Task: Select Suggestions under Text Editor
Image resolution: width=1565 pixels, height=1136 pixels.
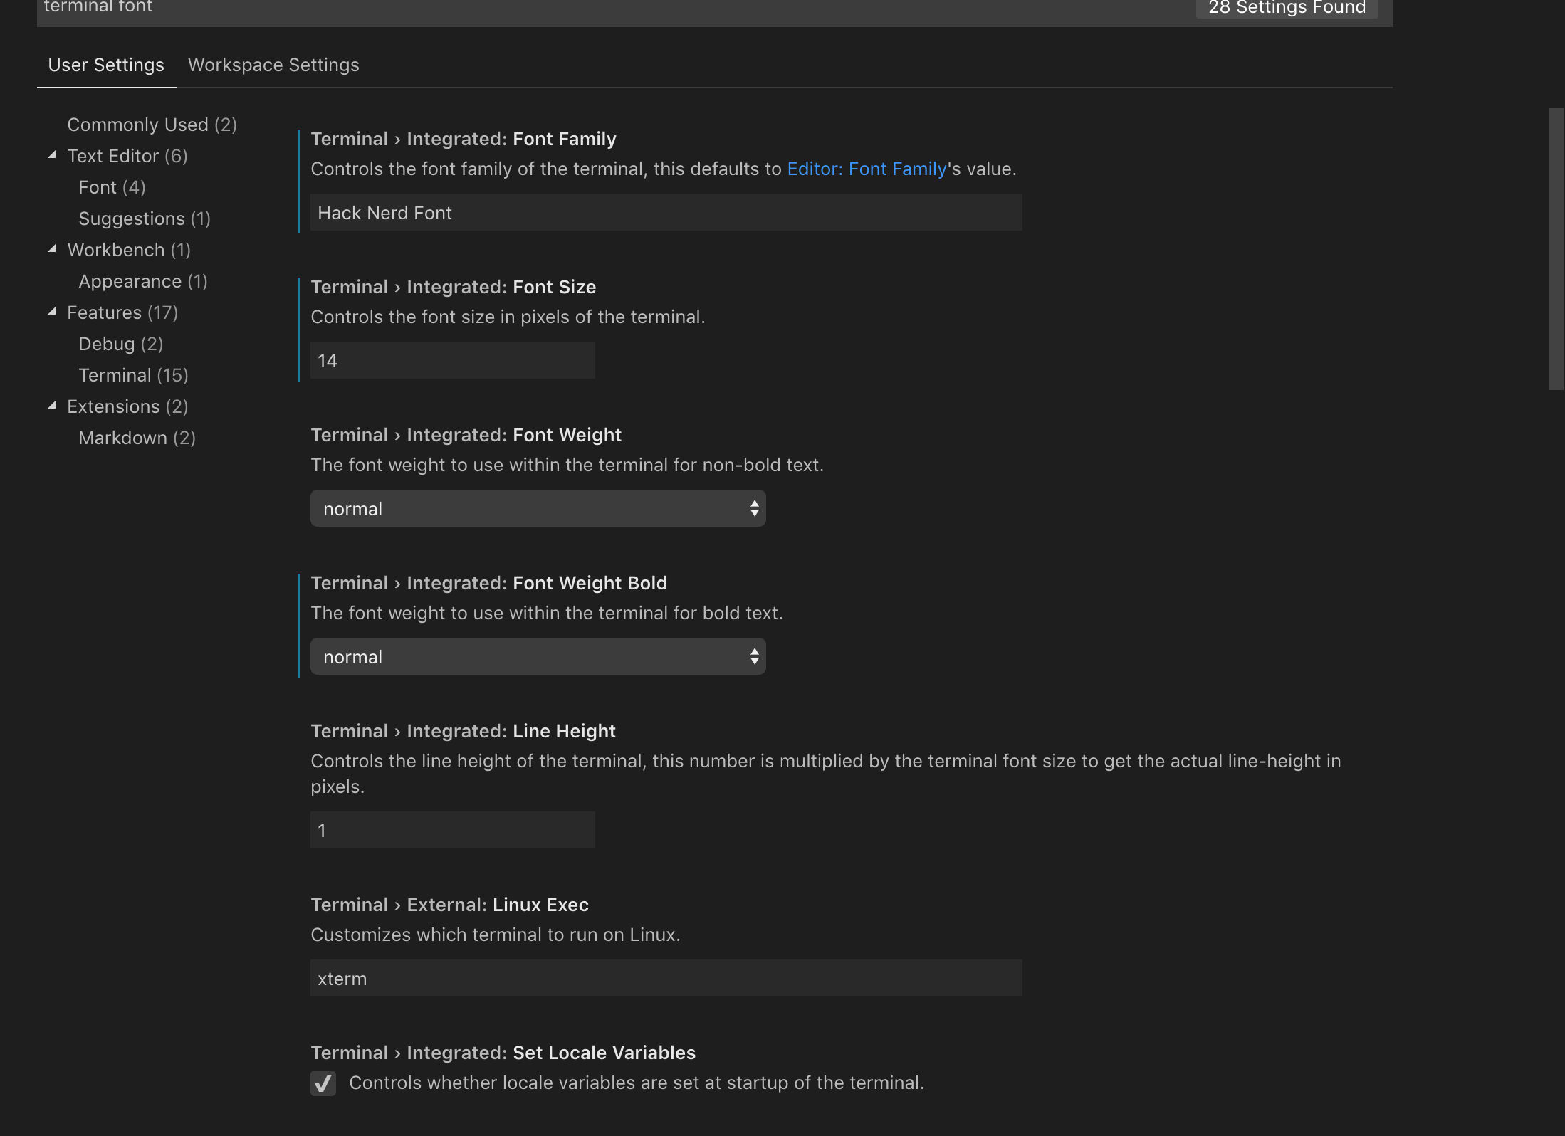Action: click(144, 219)
